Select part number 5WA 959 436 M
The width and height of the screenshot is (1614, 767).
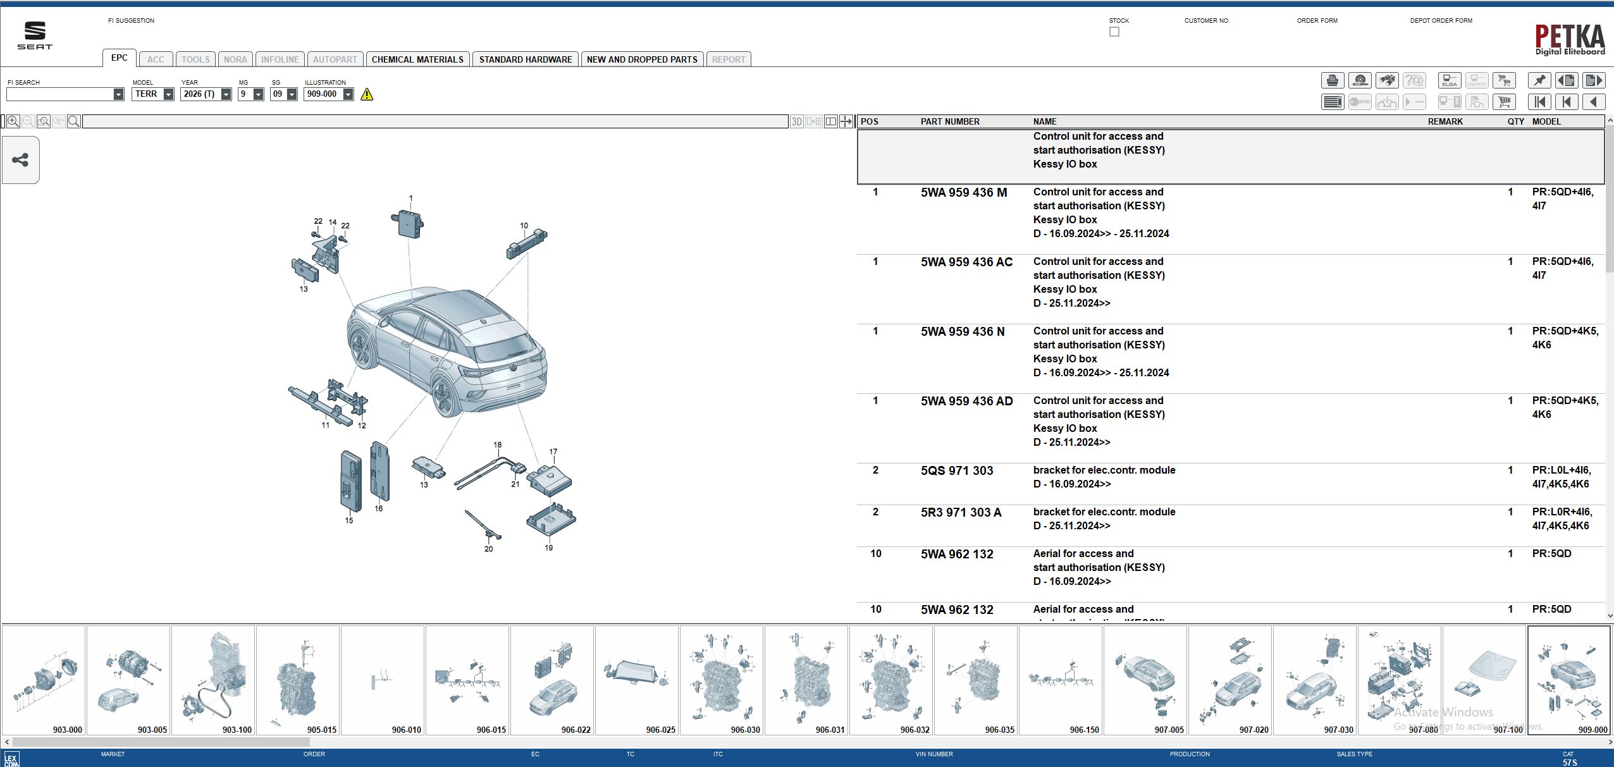pos(963,192)
